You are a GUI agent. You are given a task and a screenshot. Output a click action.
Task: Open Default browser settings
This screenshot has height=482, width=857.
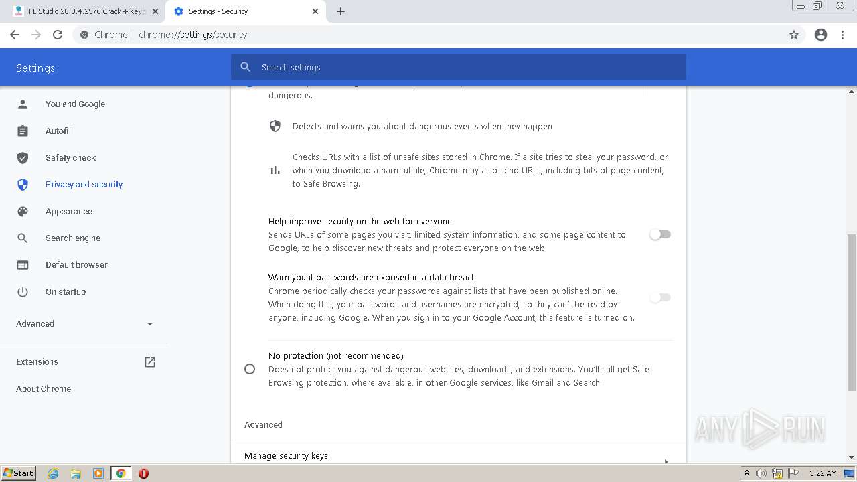(76, 264)
